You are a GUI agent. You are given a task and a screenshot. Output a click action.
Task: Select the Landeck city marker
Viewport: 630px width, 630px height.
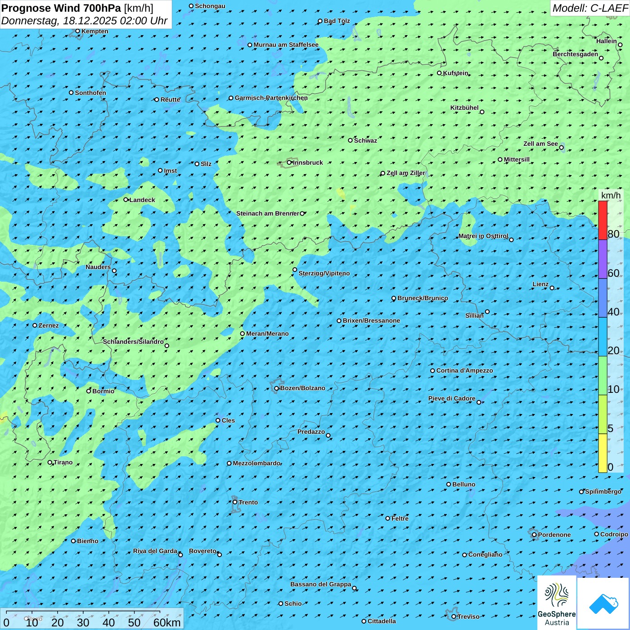point(126,200)
